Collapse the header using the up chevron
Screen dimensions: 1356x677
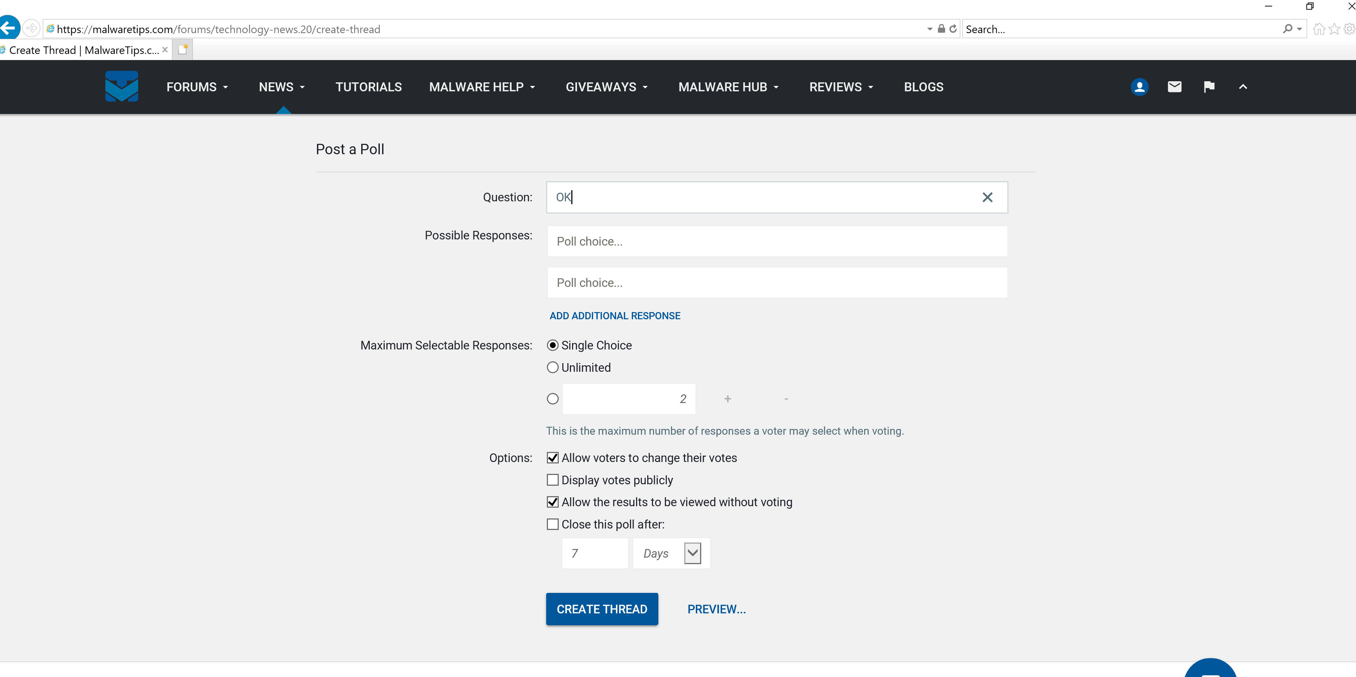coord(1243,87)
